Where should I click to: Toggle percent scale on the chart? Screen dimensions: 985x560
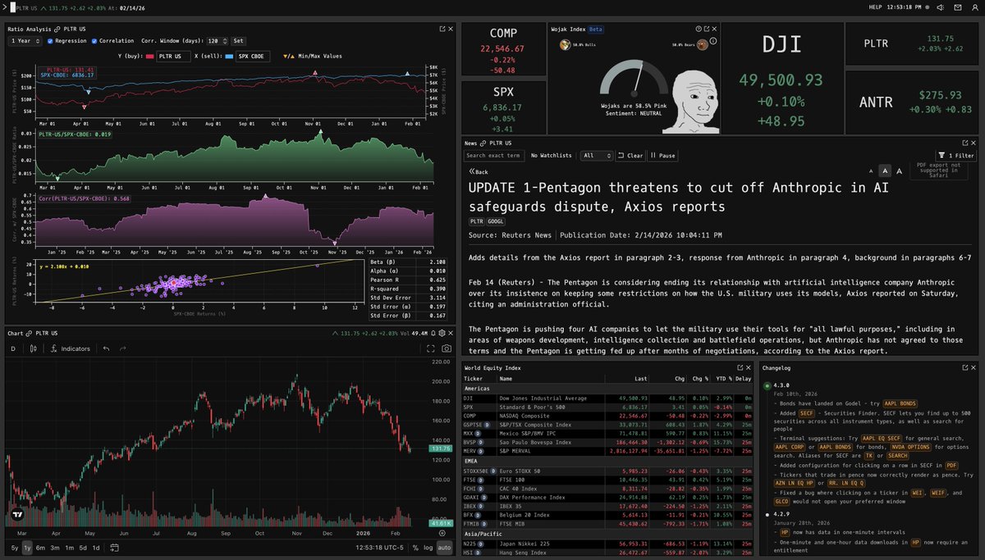[x=415, y=548]
